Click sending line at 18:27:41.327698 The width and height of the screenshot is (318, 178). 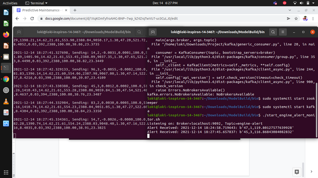(x=80, y=53)
